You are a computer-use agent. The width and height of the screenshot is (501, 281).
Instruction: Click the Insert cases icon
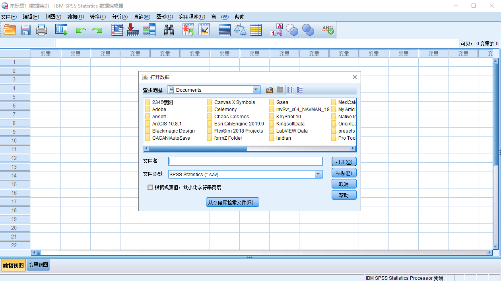click(188, 30)
